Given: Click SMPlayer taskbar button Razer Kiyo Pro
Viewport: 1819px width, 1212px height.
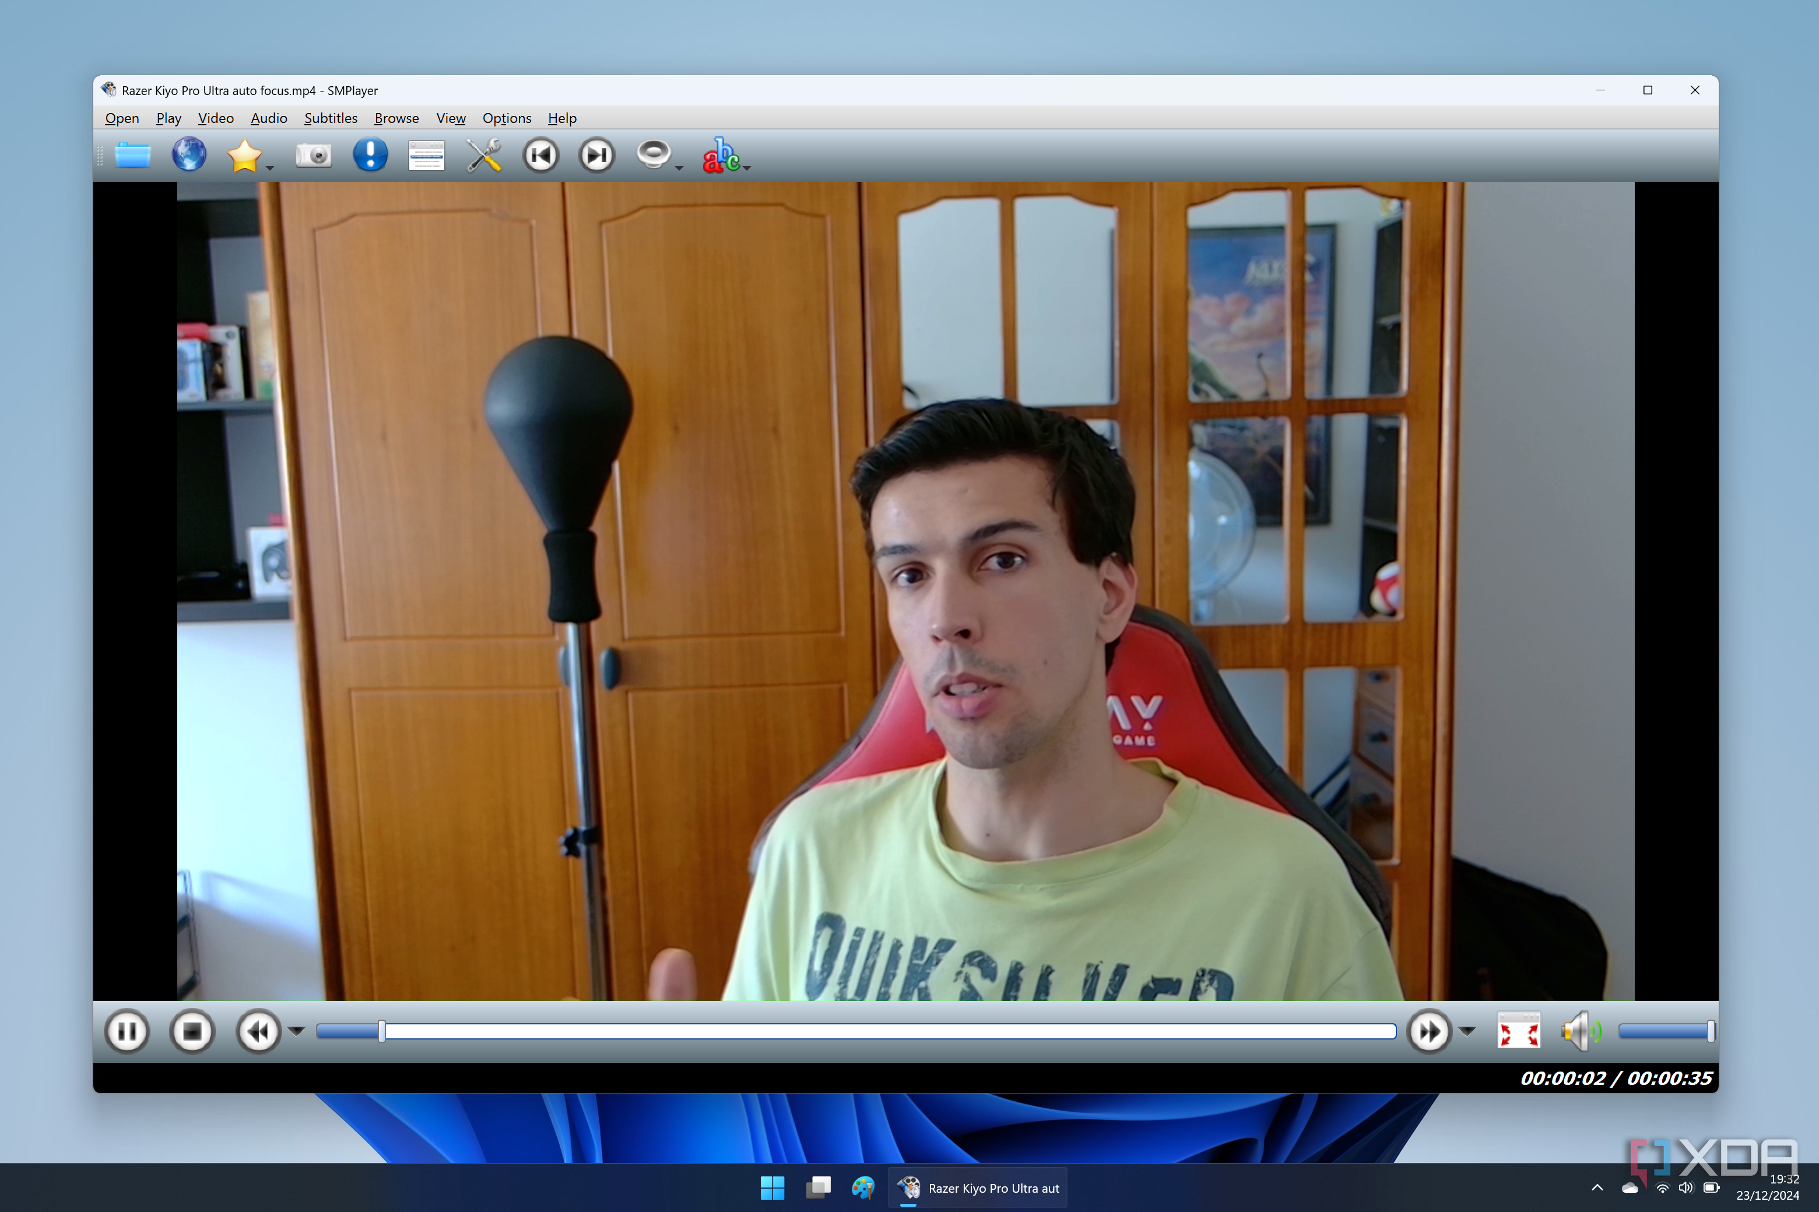Looking at the screenshot, I should 978,1188.
